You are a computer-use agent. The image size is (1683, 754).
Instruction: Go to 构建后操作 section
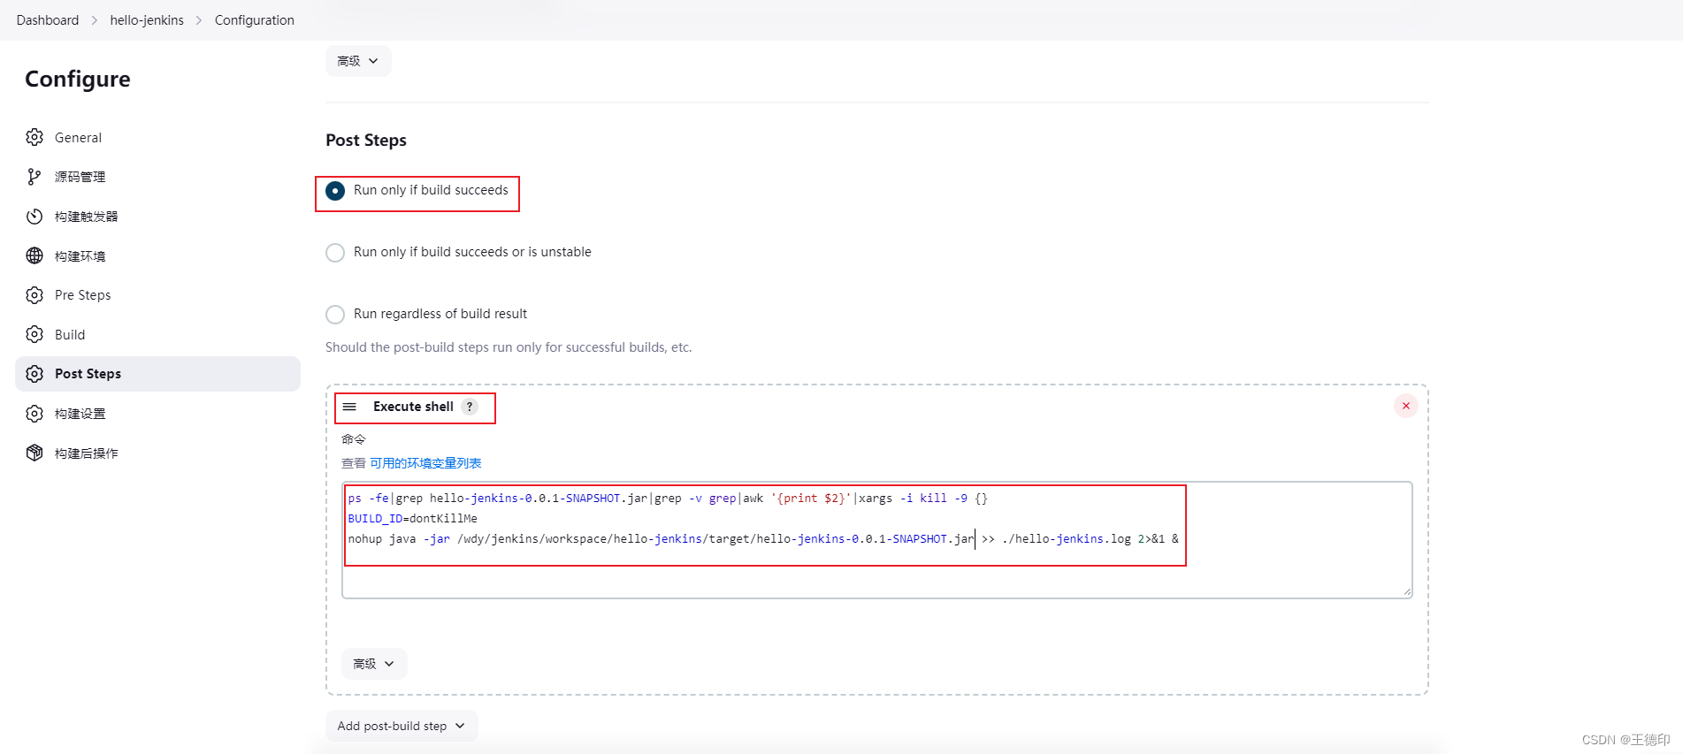coord(157,453)
